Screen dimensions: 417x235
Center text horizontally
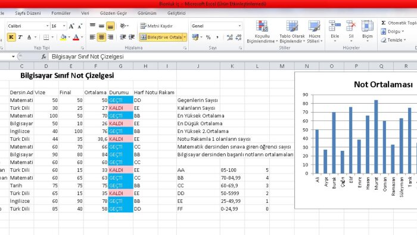(102, 37)
